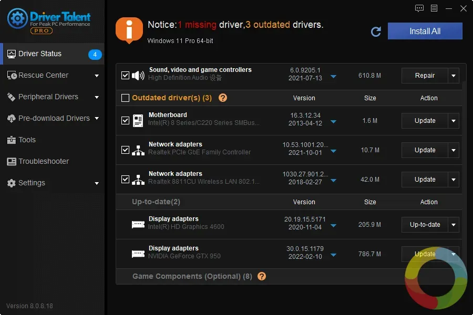Viewport: 473px width, 315px height.
Task: Click the Settings gear icon
Action: (x=11, y=183)
